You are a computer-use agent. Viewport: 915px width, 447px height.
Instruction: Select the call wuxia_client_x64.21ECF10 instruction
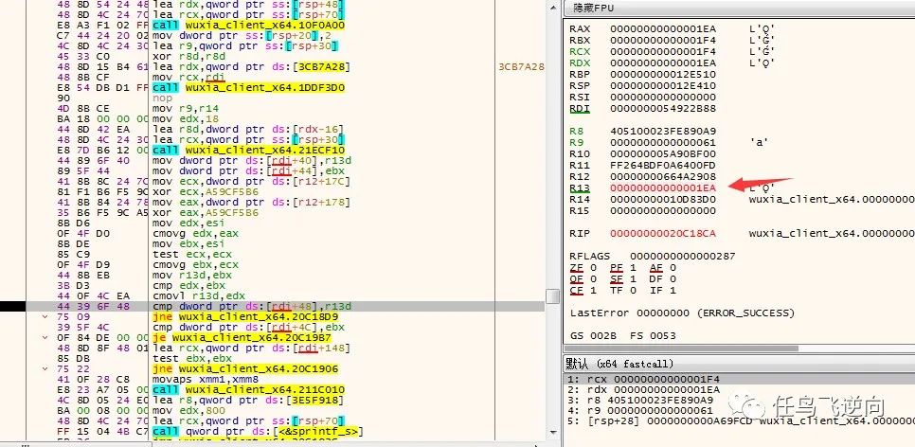248,150
